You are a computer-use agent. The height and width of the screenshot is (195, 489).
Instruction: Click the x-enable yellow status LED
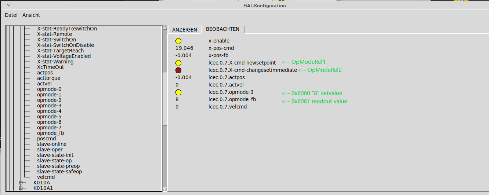[178, 41]
